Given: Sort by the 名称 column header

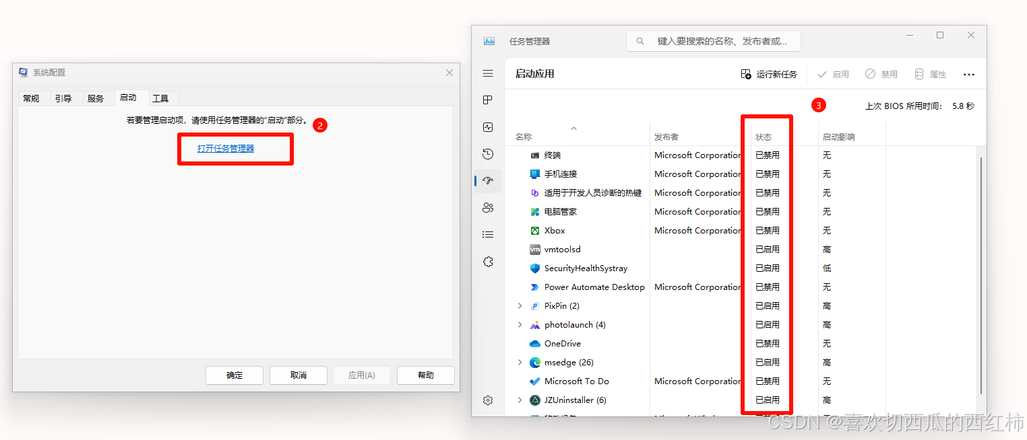Looking at the screenshot, I should [524, 137].
